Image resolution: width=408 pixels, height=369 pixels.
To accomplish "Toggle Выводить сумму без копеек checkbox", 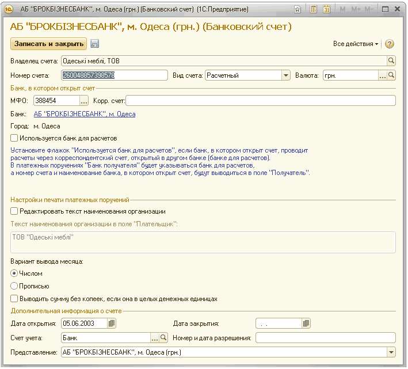I will click(14, 299).
